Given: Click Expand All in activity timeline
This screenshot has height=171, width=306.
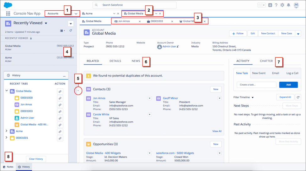Looking at the screenshot, I should coord(285,97).
